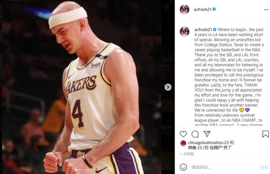The width and height of the screenshot is (270, 174).
Task: Like the post with the heart icon
Action: click(x=183, y=134)
